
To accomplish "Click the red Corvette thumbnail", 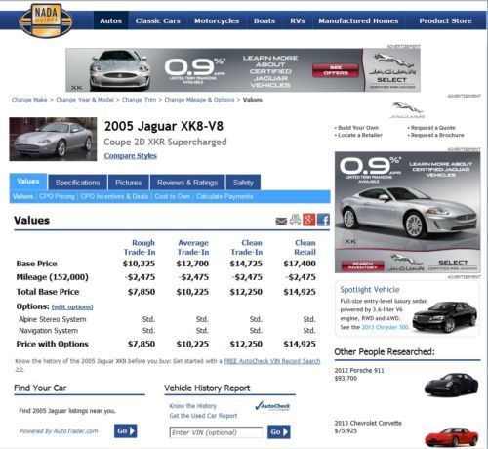I will coord(452,436).
